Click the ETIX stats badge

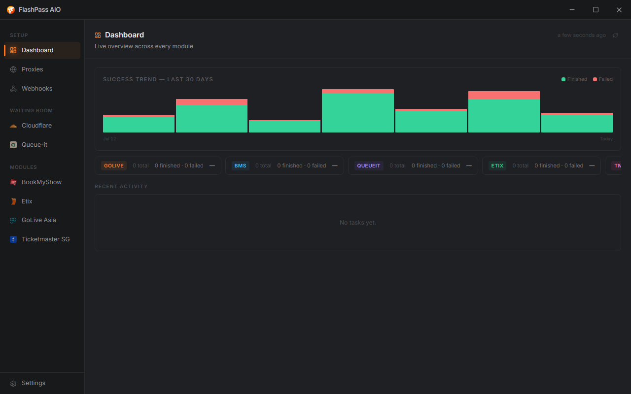[497, 166]
